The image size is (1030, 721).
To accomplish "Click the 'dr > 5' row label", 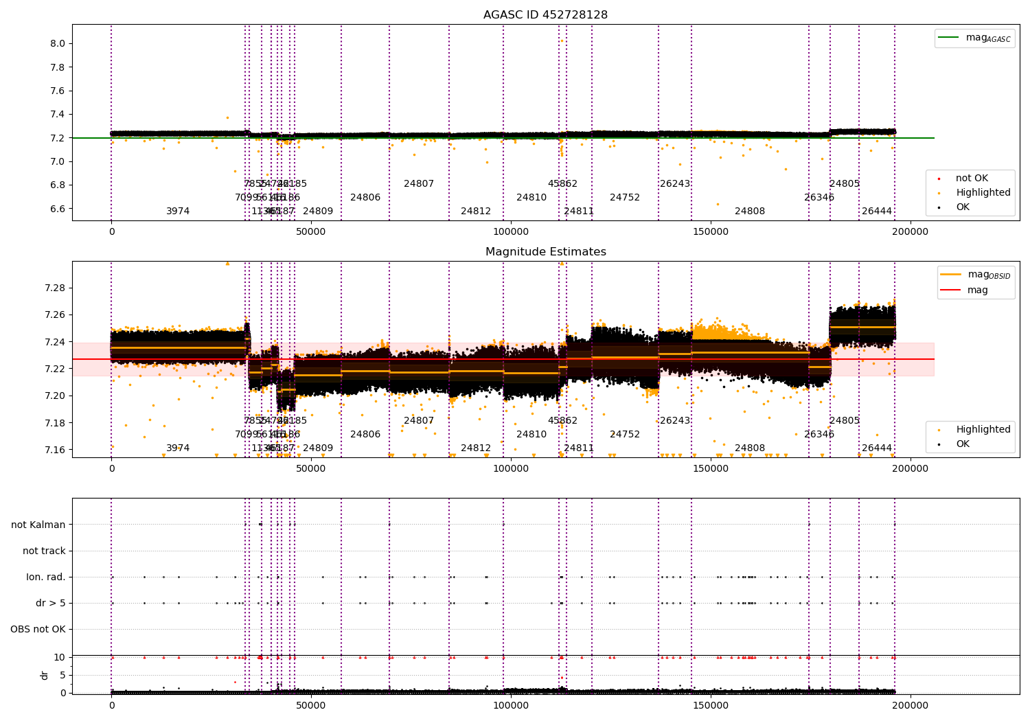I will click(x=51, y=603).
